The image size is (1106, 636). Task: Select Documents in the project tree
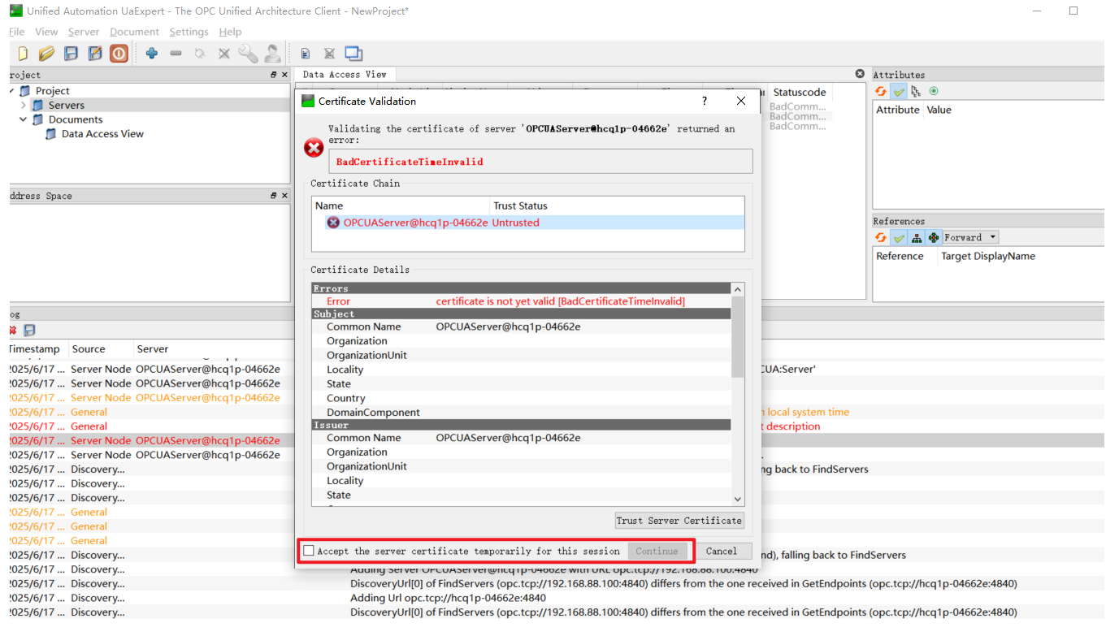pyautogui.click(x=76, y=119)
